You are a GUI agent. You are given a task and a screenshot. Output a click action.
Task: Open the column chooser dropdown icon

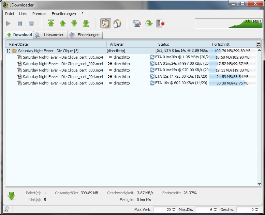click(x=259, y=44)
